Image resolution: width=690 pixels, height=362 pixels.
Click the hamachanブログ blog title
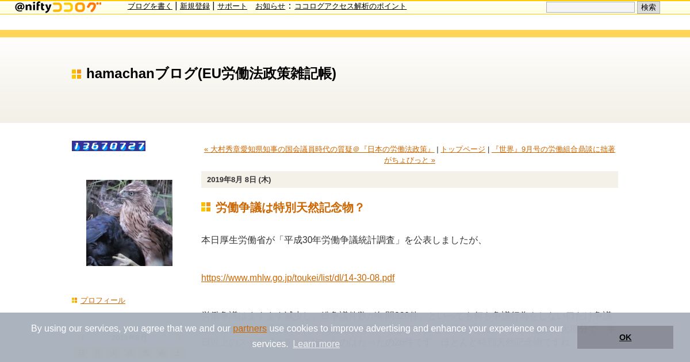pos(211,74)
